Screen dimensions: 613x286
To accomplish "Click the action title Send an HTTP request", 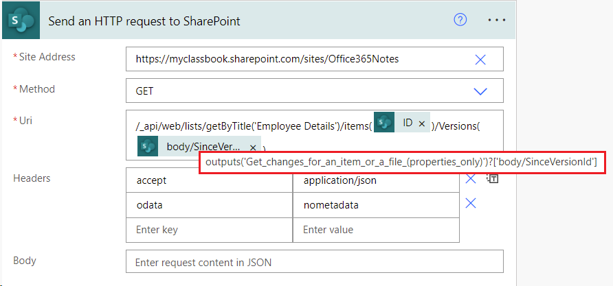I will tap(144, 21).
